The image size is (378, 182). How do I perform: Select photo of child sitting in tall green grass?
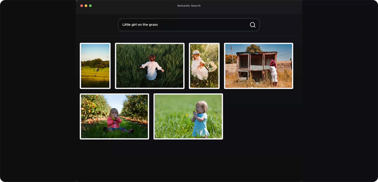pos(150,66)
